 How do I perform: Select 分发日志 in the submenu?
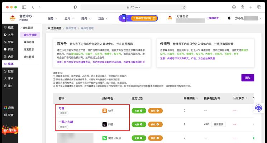tap(29, 49)
